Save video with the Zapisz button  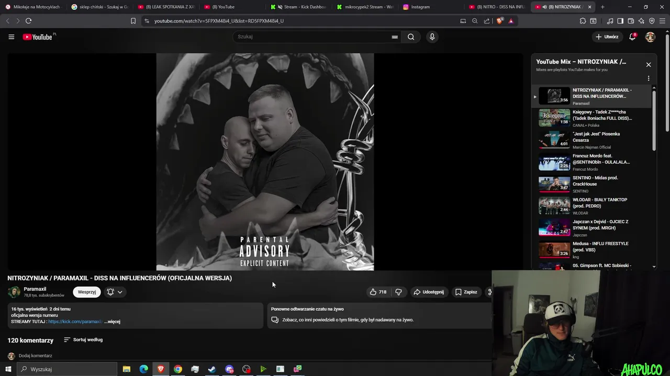coord(466,292)
